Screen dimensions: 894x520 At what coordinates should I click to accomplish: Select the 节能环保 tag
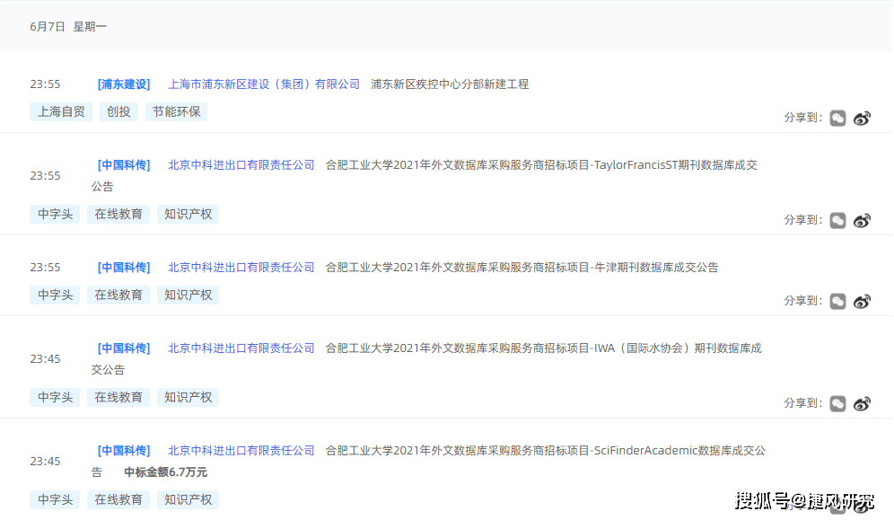pos(176,111)
